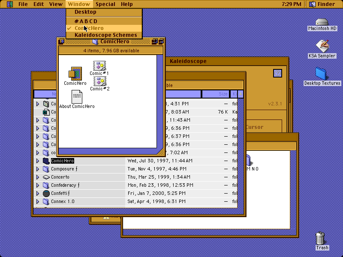Expand the Confederacy ƒ folder
Viewport: 343px width, 257px height.
pyautogui.click(x=38, y=185)
